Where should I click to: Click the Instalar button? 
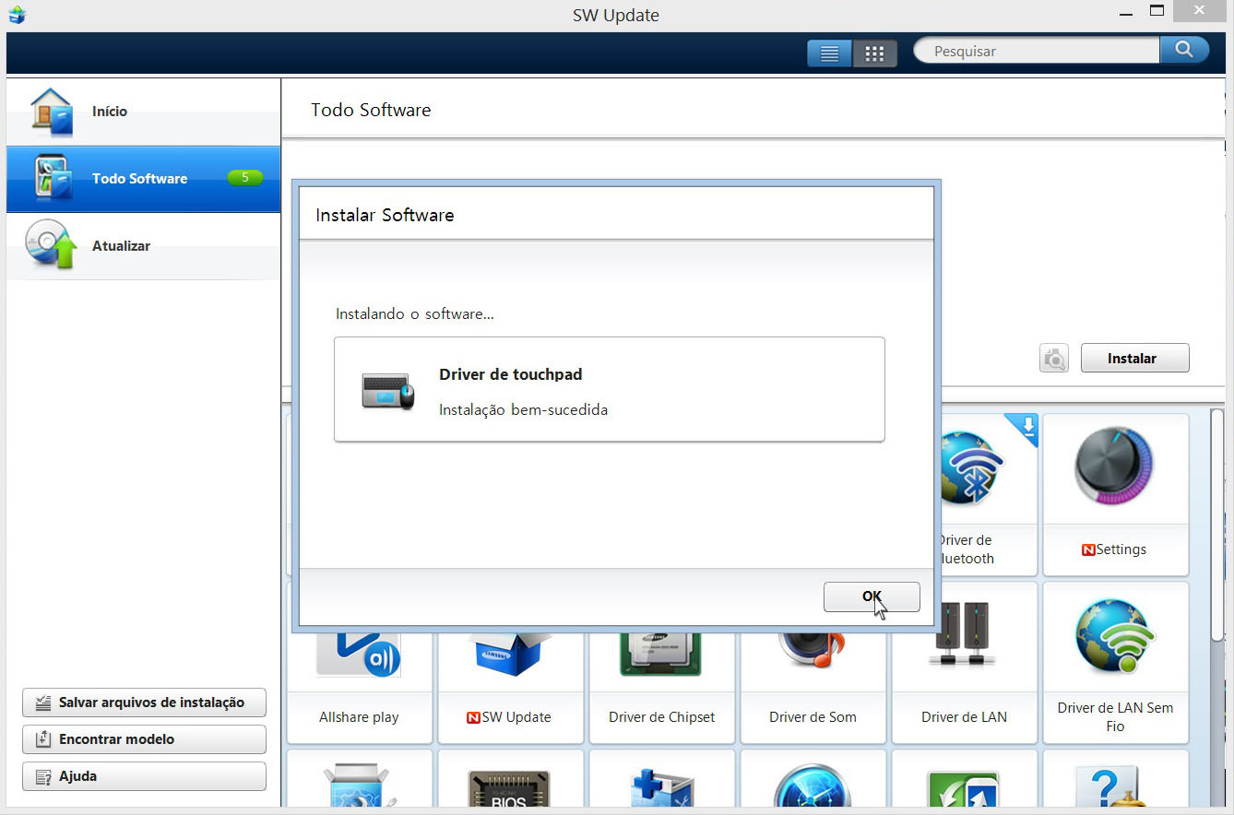pyautogui.click(x=1134, y=358)
